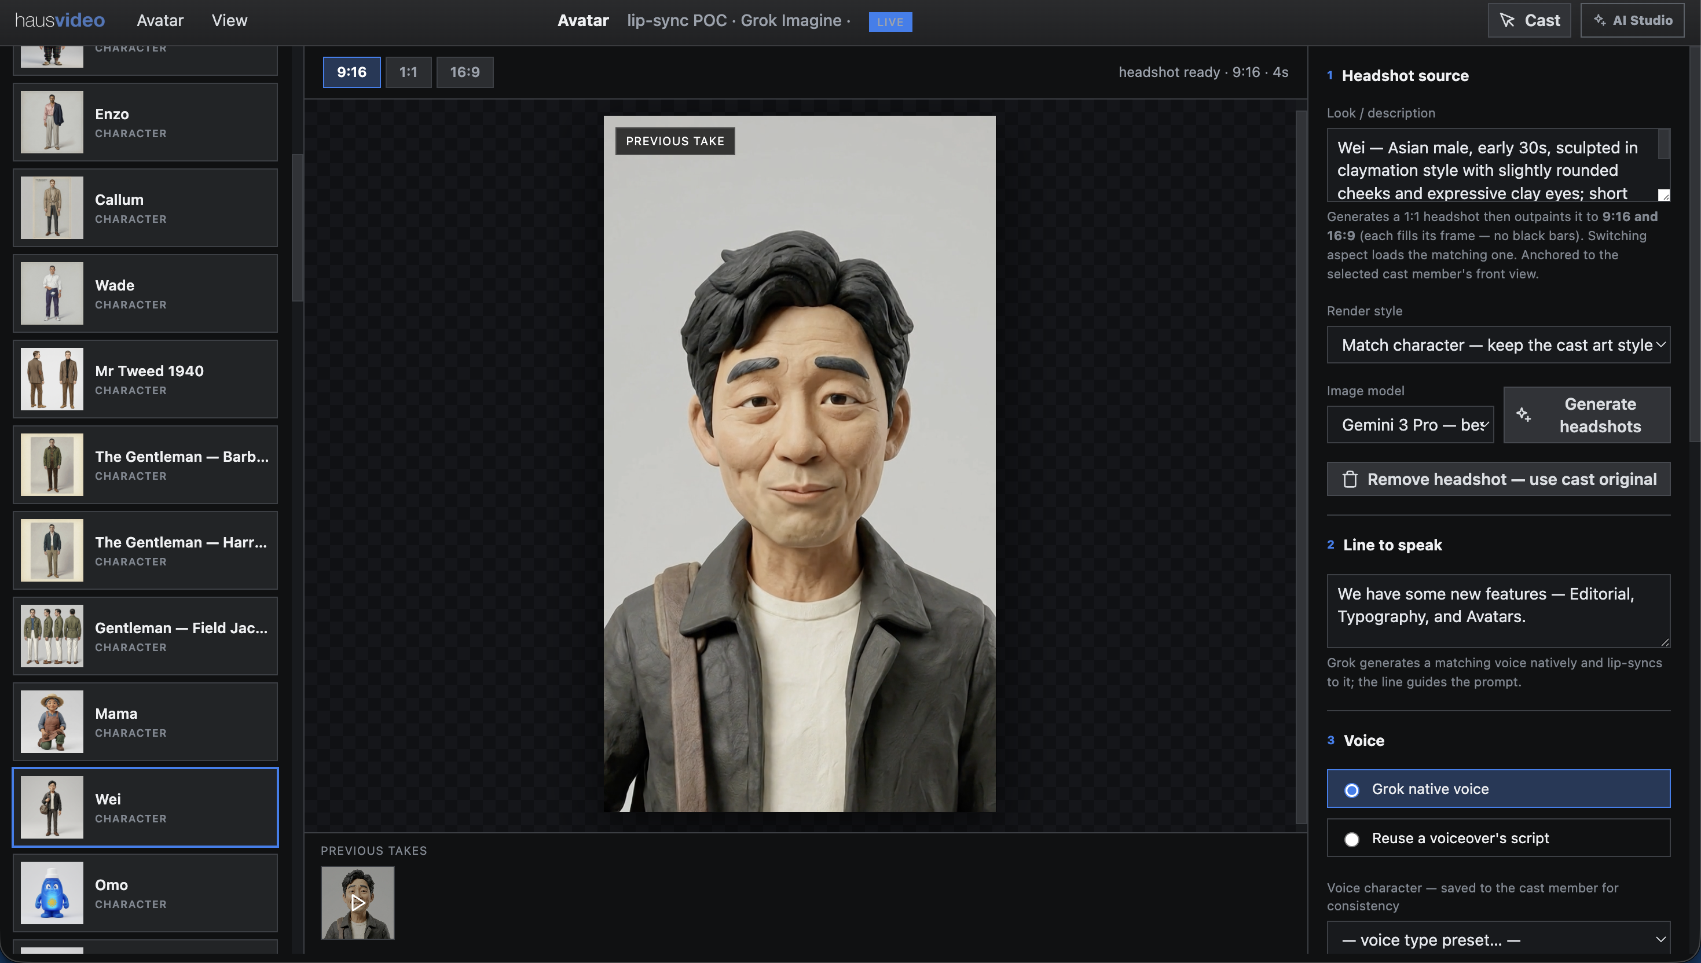Select the Mama character card
The height and width of the screenshot is (963, 1701).
[145, 722]
